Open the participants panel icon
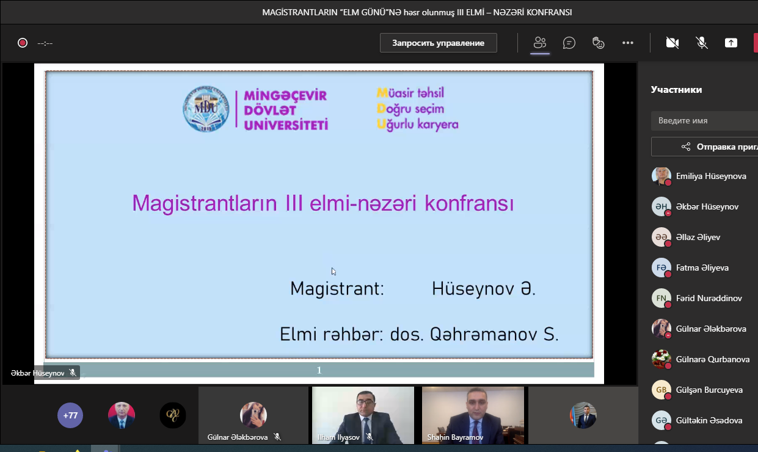The width and height of the screenshot is (758, 452). [539, 43]
